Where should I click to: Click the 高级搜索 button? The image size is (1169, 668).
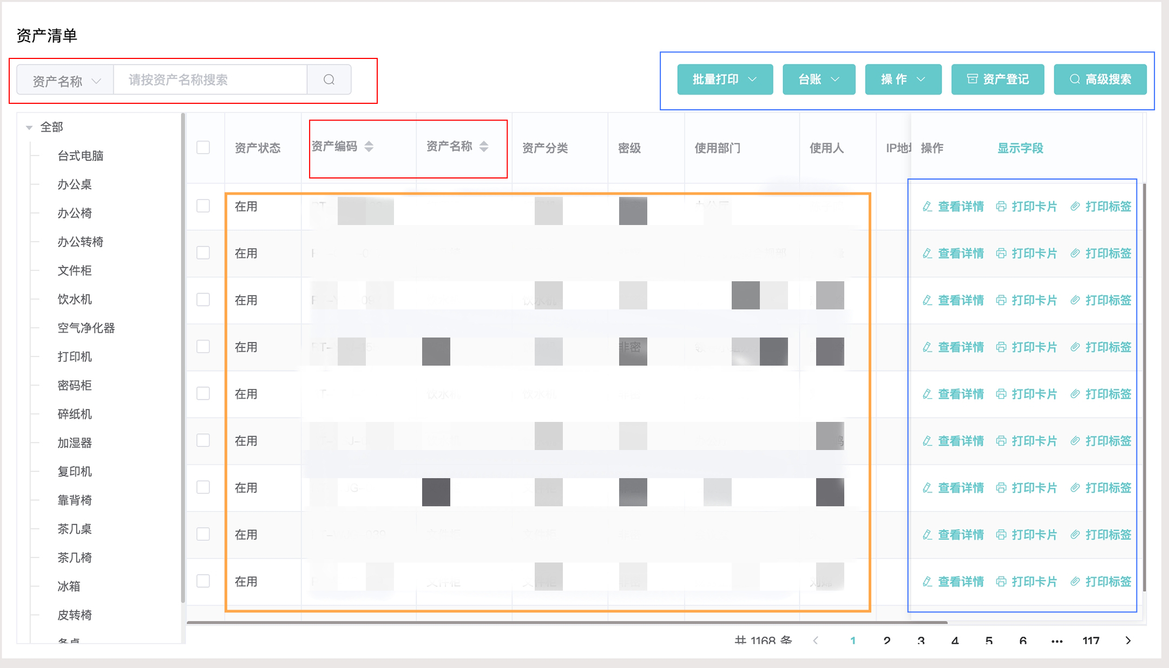[1100, 80]
